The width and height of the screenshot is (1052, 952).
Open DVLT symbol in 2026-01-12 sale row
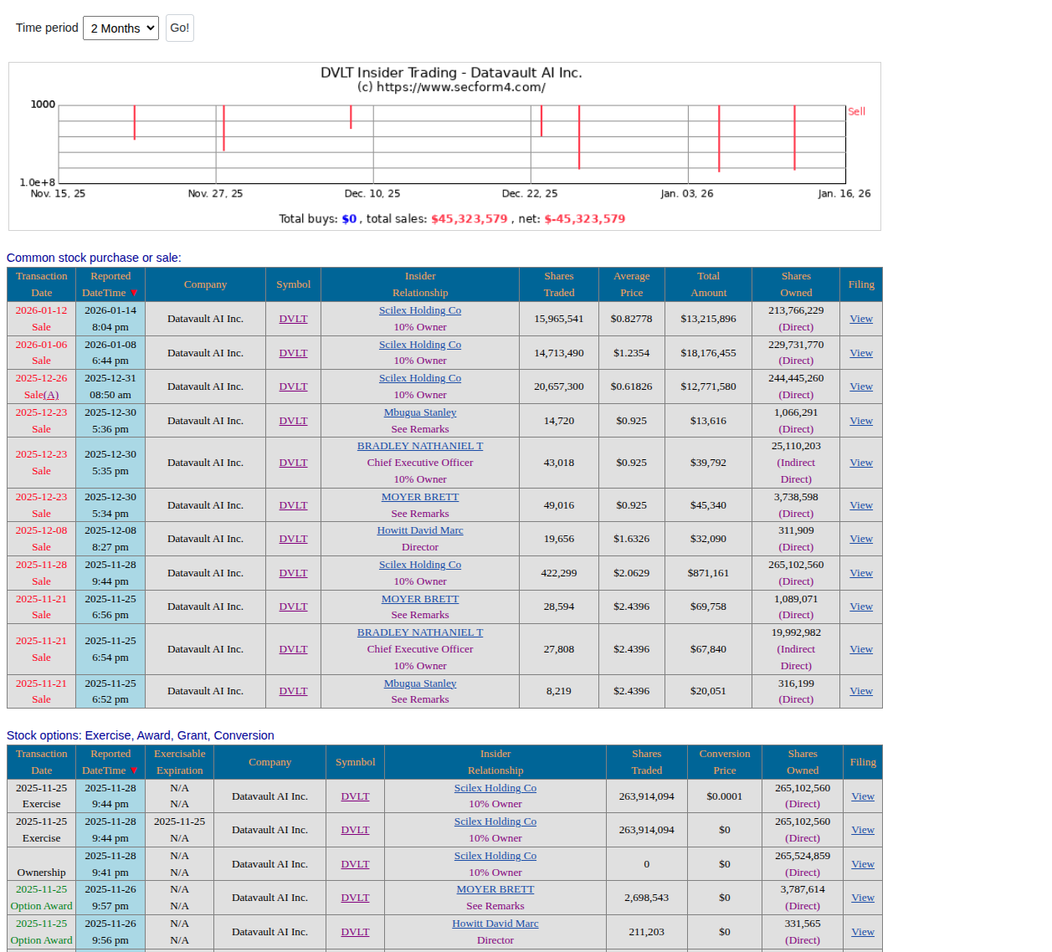(293, 319)
